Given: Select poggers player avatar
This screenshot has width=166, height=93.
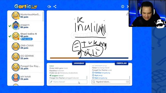Looking at the screenshot, I should point(16,26).
